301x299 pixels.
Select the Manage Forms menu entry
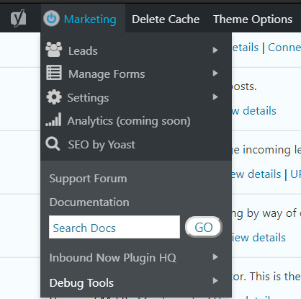click(136, 73)
